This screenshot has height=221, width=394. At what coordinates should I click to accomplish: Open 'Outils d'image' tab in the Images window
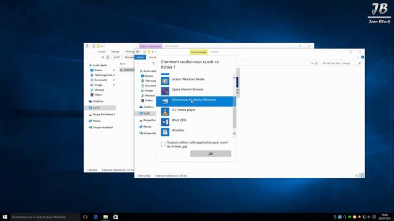198,52
